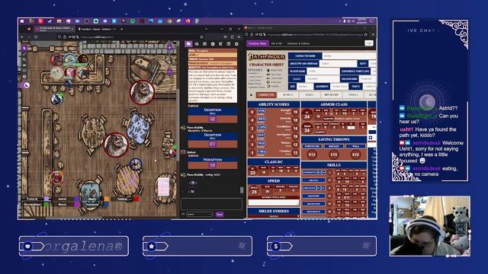Click the reload button in Roll20 browser window
The image size is (488, 274).
tap(37, 37)
